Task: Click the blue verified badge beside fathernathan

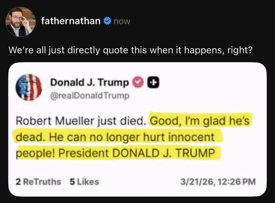Action: [107, 21]
